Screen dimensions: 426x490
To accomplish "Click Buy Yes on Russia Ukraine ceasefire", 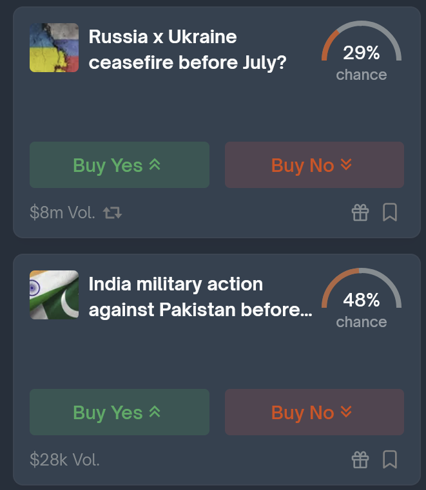I will pyautogui.click(x=119, y=165).
